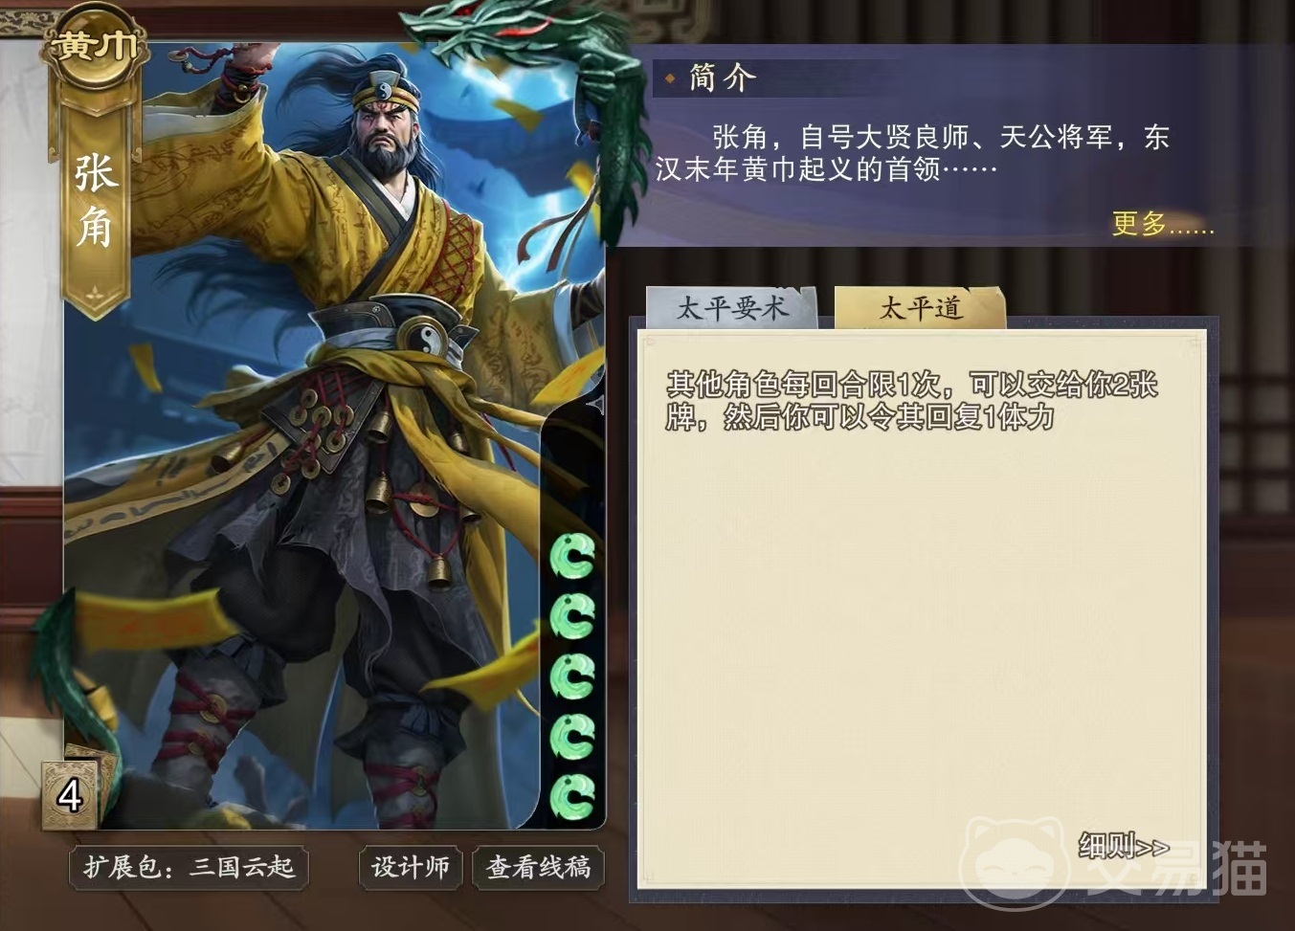Click the 太平道 skill description text

click(x=911, y=400)
